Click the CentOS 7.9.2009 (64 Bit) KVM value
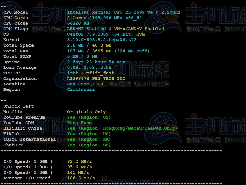Image resolution: width=246 pixels, height=185 pixels. tap(106, 34)
